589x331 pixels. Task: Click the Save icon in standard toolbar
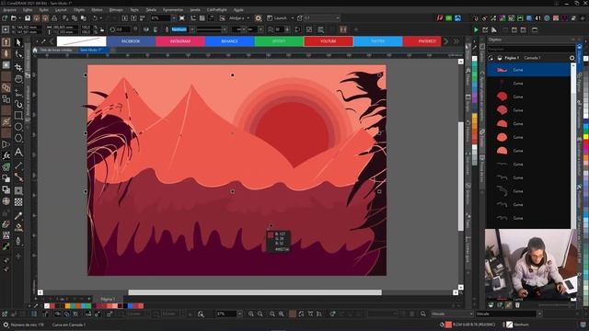point(28,18)
